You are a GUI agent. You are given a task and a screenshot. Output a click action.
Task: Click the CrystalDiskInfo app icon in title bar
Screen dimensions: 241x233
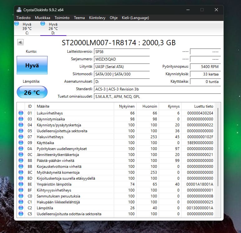tap(19, 10)
